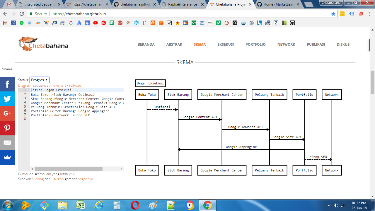Viewport: 375px width, 211px height.
Task: Go back to previous page
Action: [x=5, y=14]
